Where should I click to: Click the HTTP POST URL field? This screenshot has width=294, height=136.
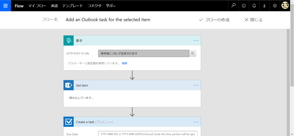pyautogui.click(x=144, y=53)
